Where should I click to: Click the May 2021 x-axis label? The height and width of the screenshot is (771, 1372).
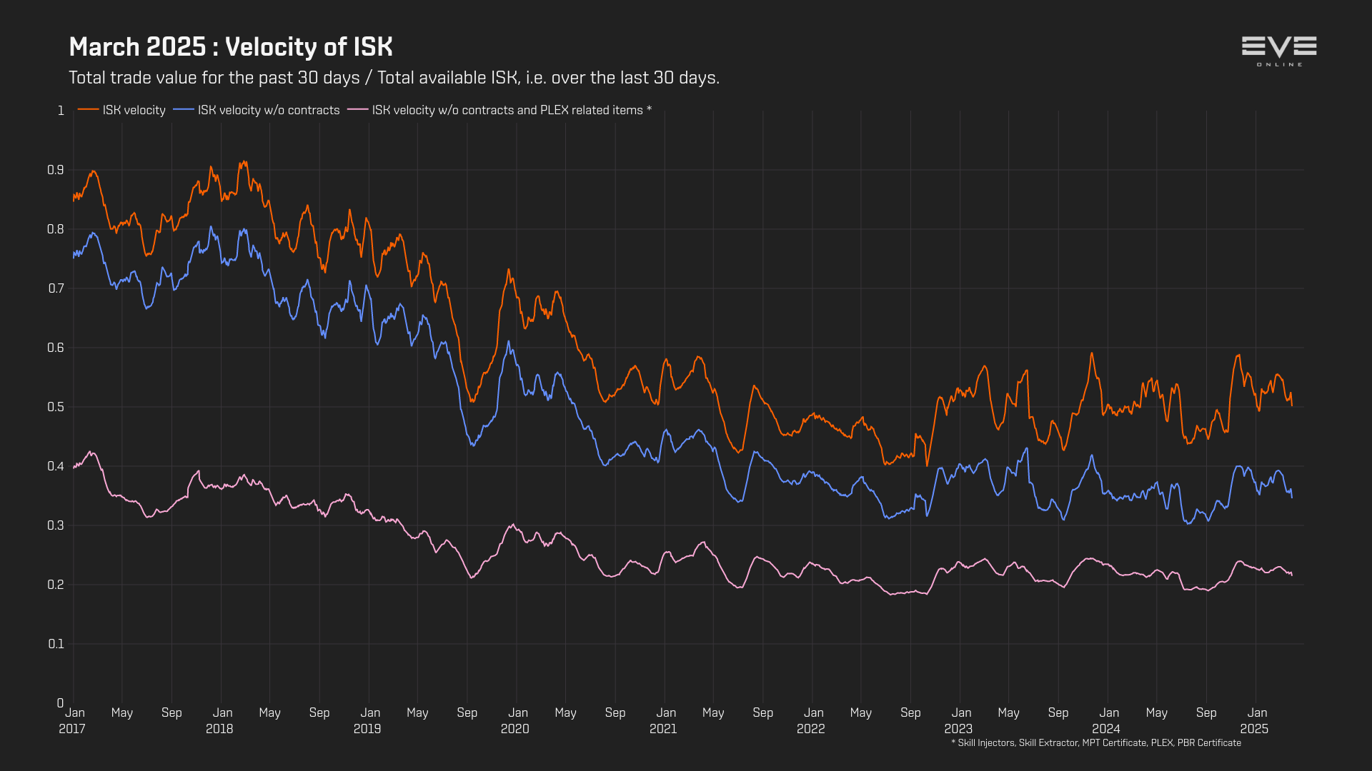coord(713,712)
